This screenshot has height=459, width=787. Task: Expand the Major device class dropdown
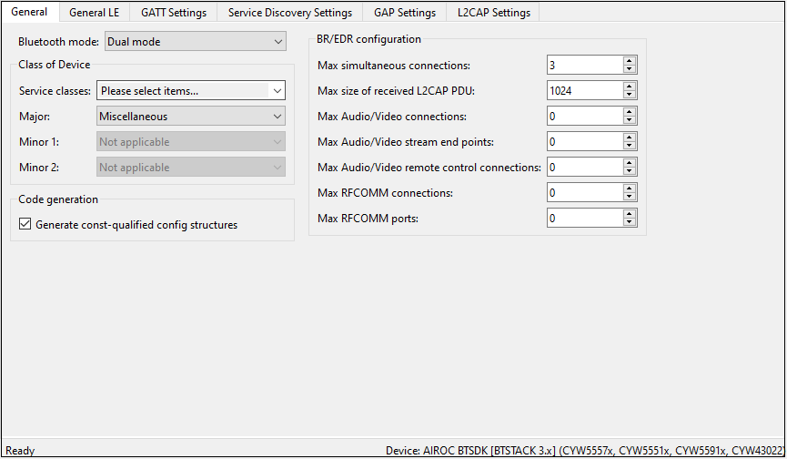[277, 117]
